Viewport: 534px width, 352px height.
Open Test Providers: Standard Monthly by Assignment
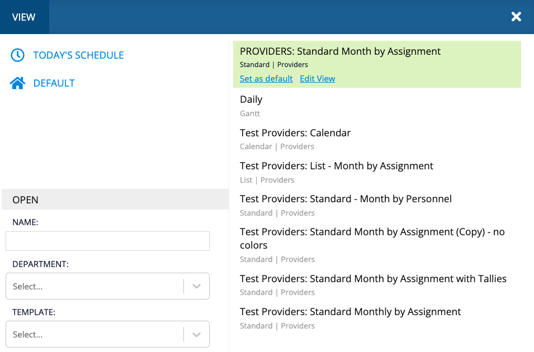(x=350, y=312)
